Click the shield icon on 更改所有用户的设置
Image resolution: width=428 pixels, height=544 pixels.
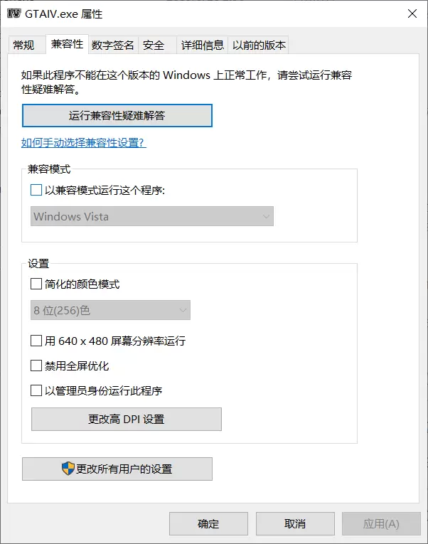(68, 469)
